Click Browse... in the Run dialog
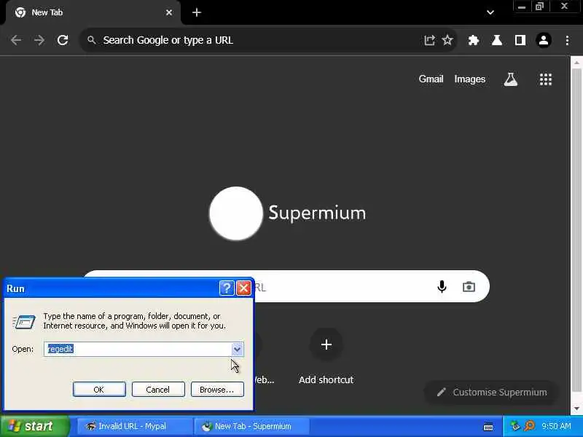Image resolution: width=583 pixels, height=437 pixels. point(217,390)
